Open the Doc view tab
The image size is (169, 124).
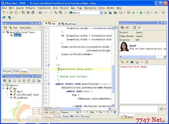pyautogui.click(x=77, y=116)
